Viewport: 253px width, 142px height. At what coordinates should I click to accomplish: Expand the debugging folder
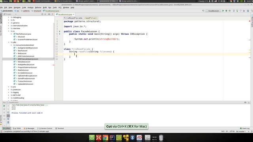[9, 17]
